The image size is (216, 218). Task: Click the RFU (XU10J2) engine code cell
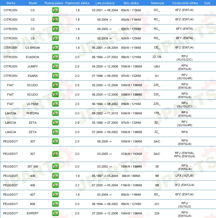(x=185, y=205)
